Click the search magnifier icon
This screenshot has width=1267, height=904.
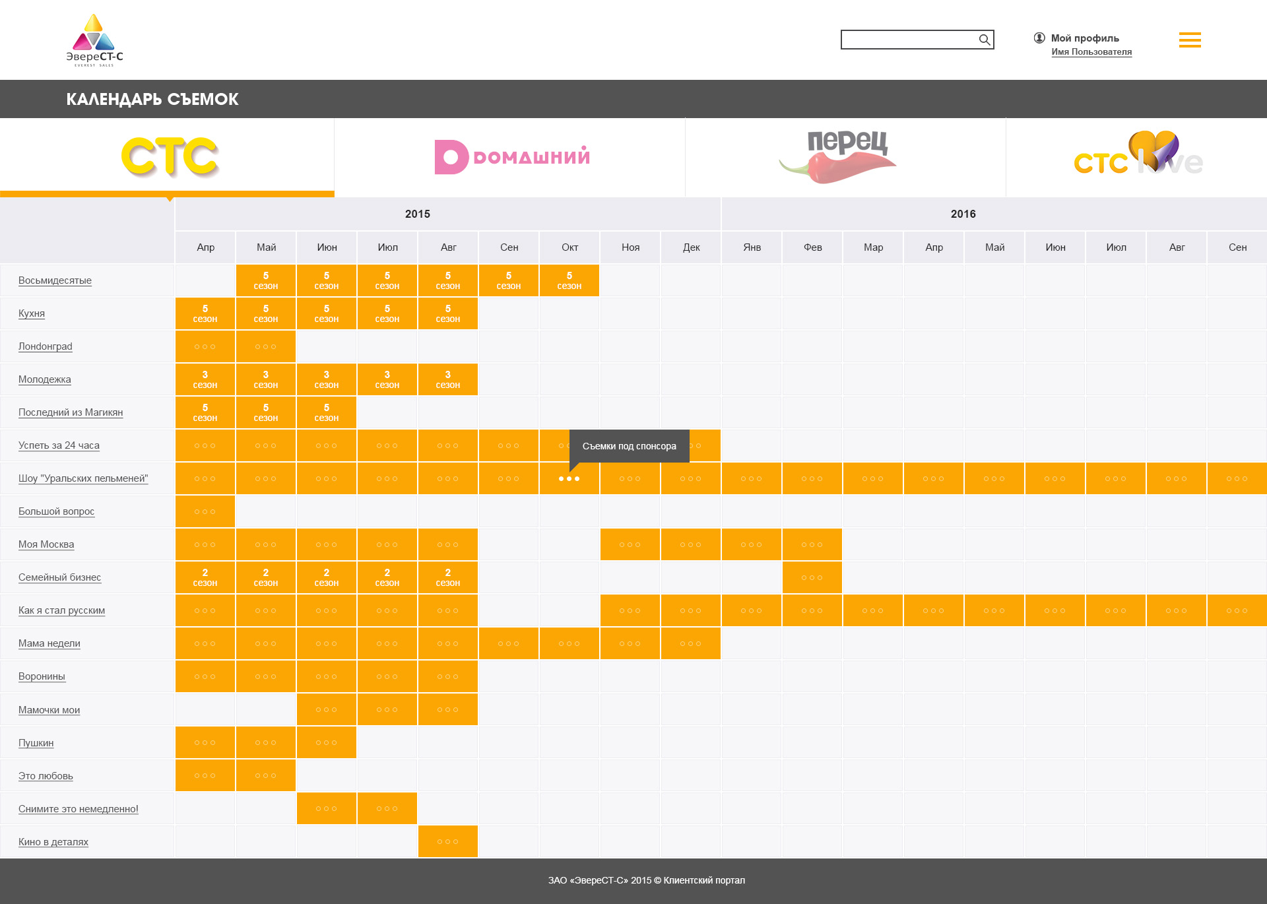click(984, 40)
